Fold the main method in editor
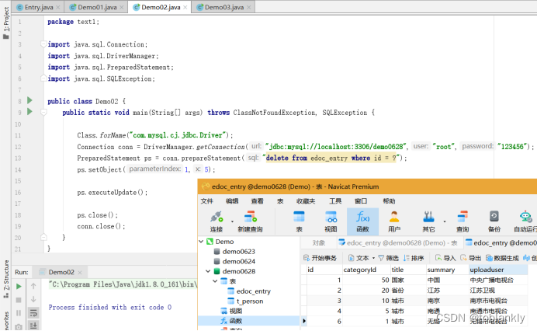The height and width of the screenshot is (331, 537). (x=43, y=112)
